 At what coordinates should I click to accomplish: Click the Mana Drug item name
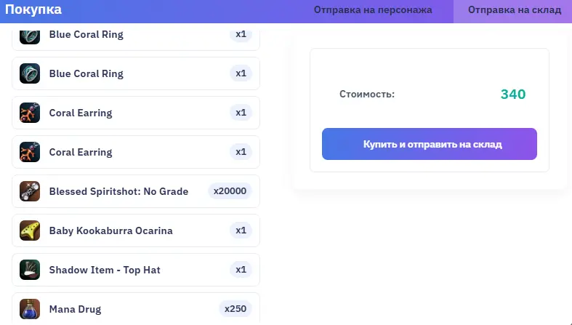[x=75, y=309]
